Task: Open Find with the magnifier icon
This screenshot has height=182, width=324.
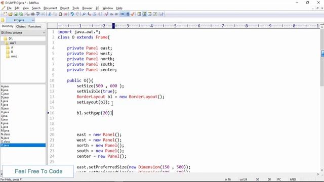Action: [x=84, y=14]
